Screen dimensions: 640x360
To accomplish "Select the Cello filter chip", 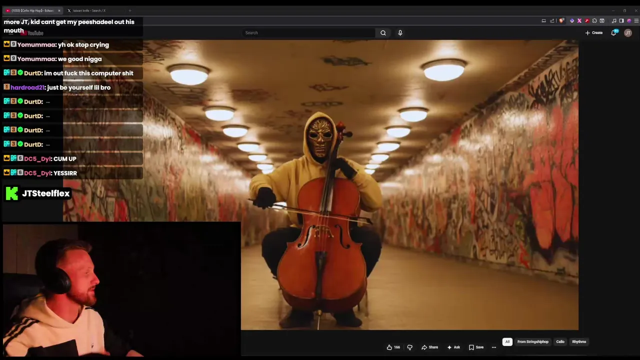I will [560, 342].
